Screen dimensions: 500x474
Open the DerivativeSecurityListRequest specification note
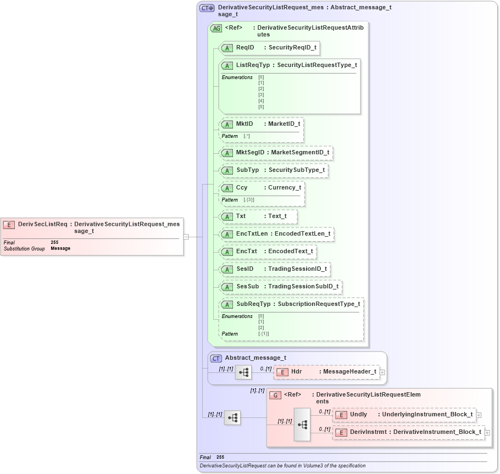pos(282,465)
